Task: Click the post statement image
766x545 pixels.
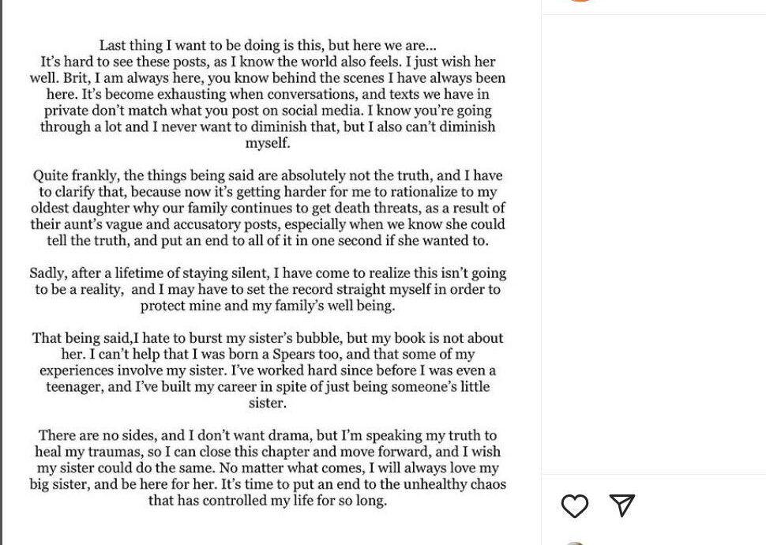Action: 268,272
